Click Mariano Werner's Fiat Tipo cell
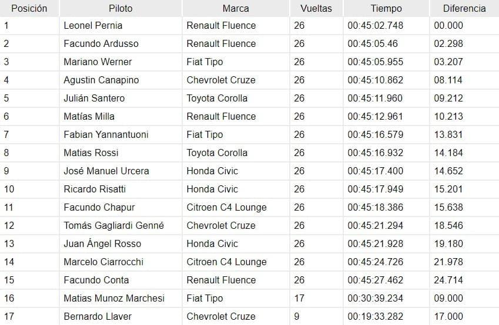Screen dimensions: 499x325 (x=236, y=62)
